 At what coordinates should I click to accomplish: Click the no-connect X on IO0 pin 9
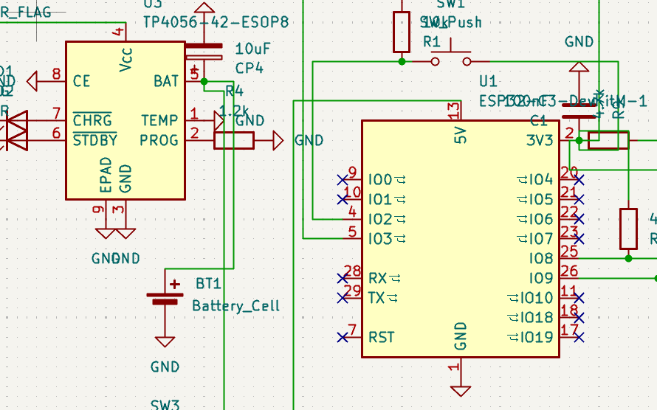point(343,179)
